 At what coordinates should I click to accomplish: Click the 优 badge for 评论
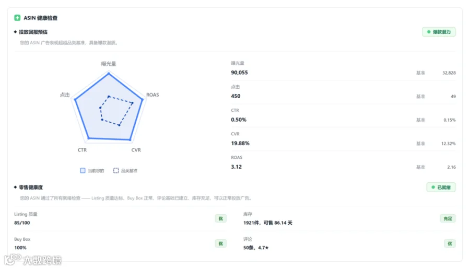click(450, 243)
